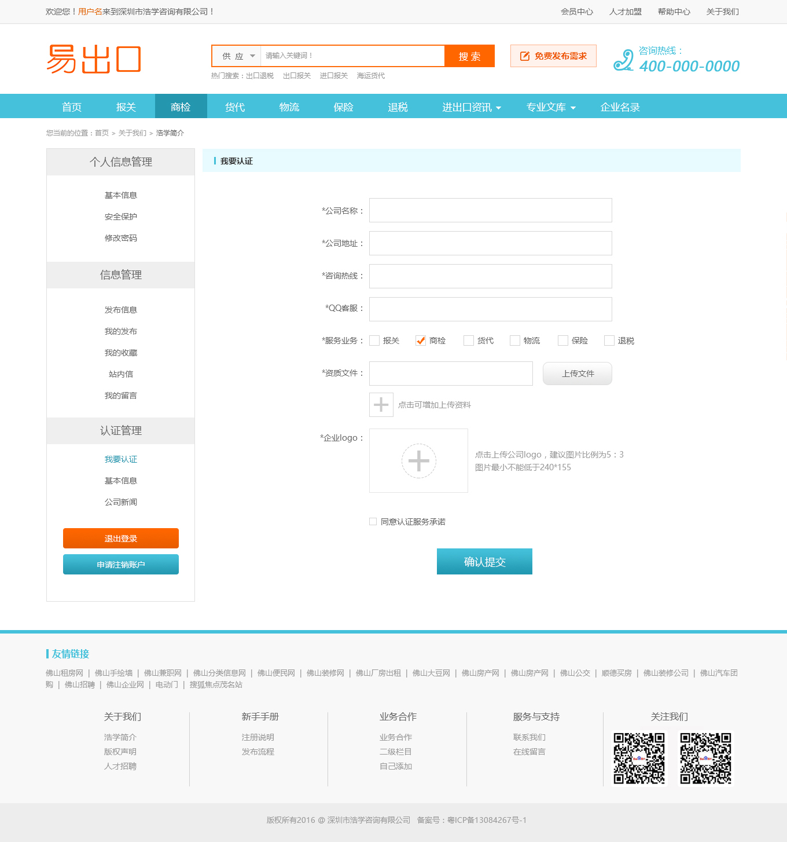
Task: Click the left QR code image
Action: click(639, 758)
